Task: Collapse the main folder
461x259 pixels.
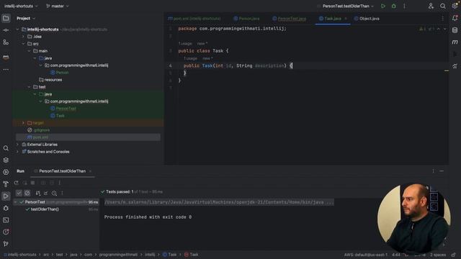Action: [x=29, y=51]
